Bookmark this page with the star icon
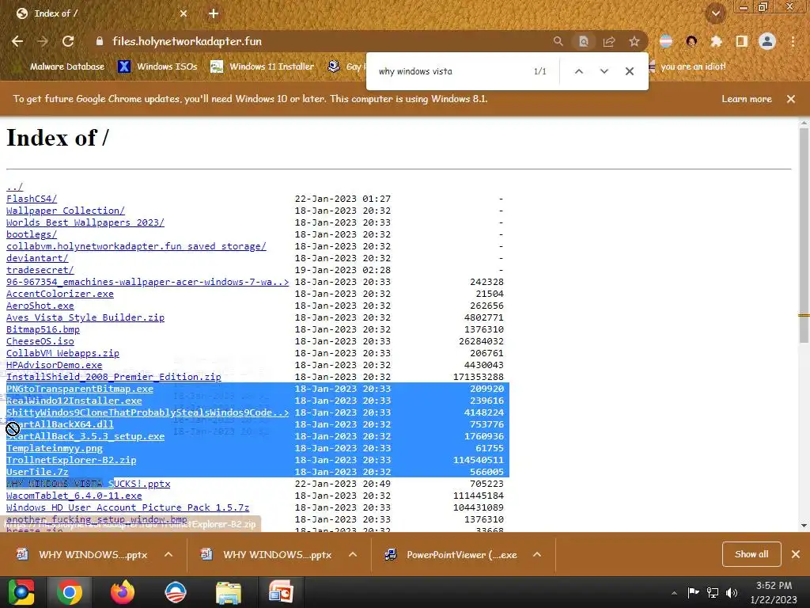This screenshot has width=810, height=608. click(x=634, y=41)
